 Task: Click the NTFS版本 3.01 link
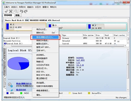(78, 63)
